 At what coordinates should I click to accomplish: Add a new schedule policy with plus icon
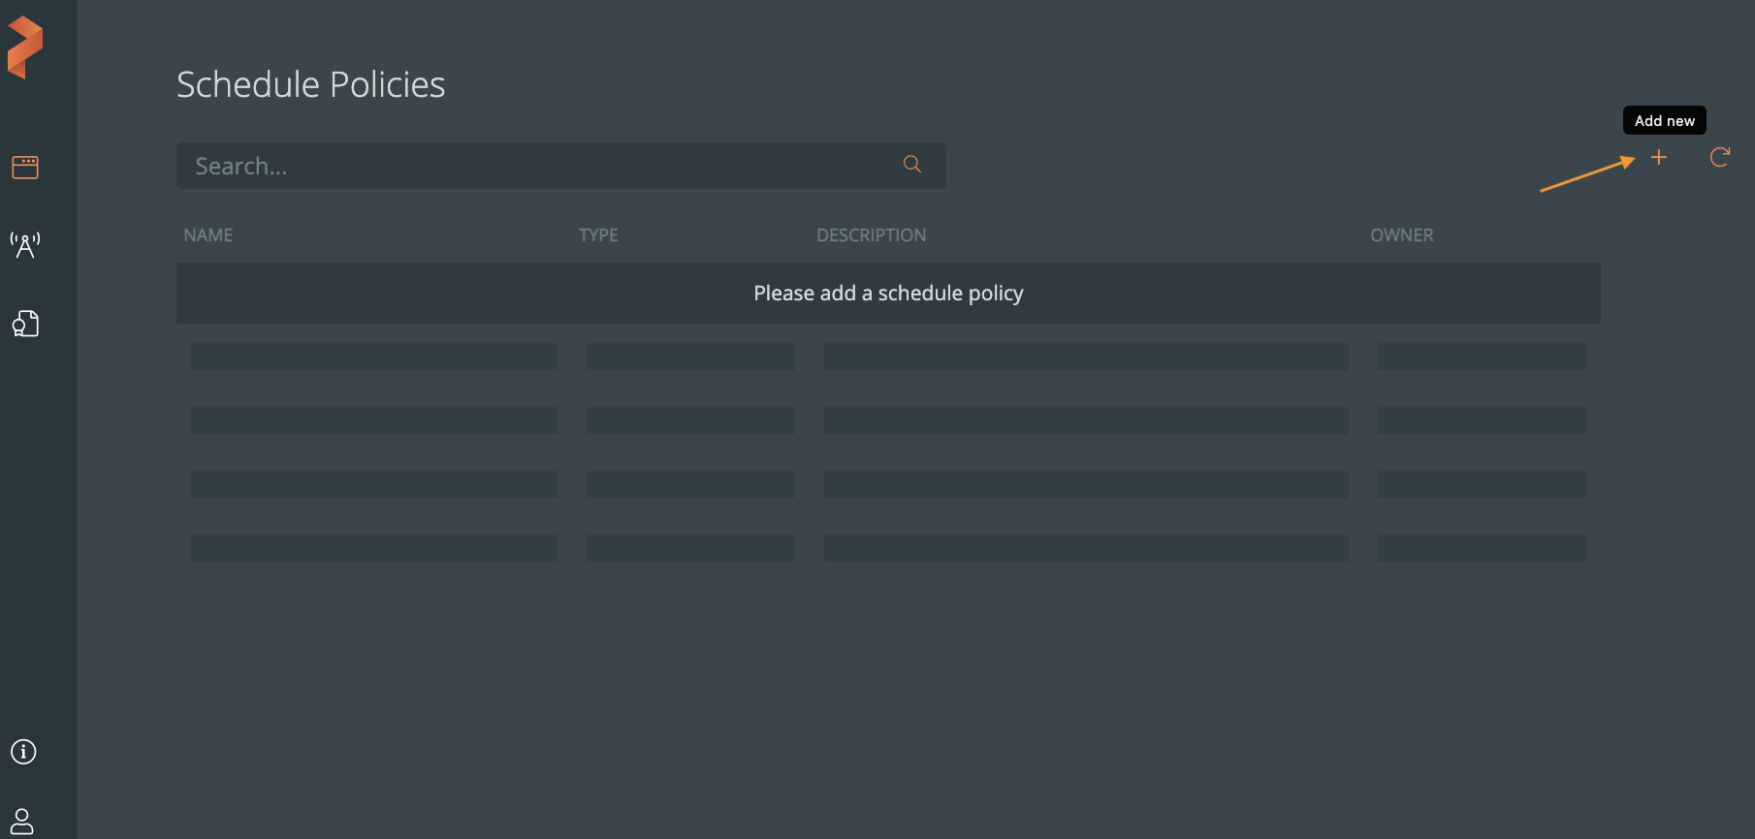(1658, 158)
